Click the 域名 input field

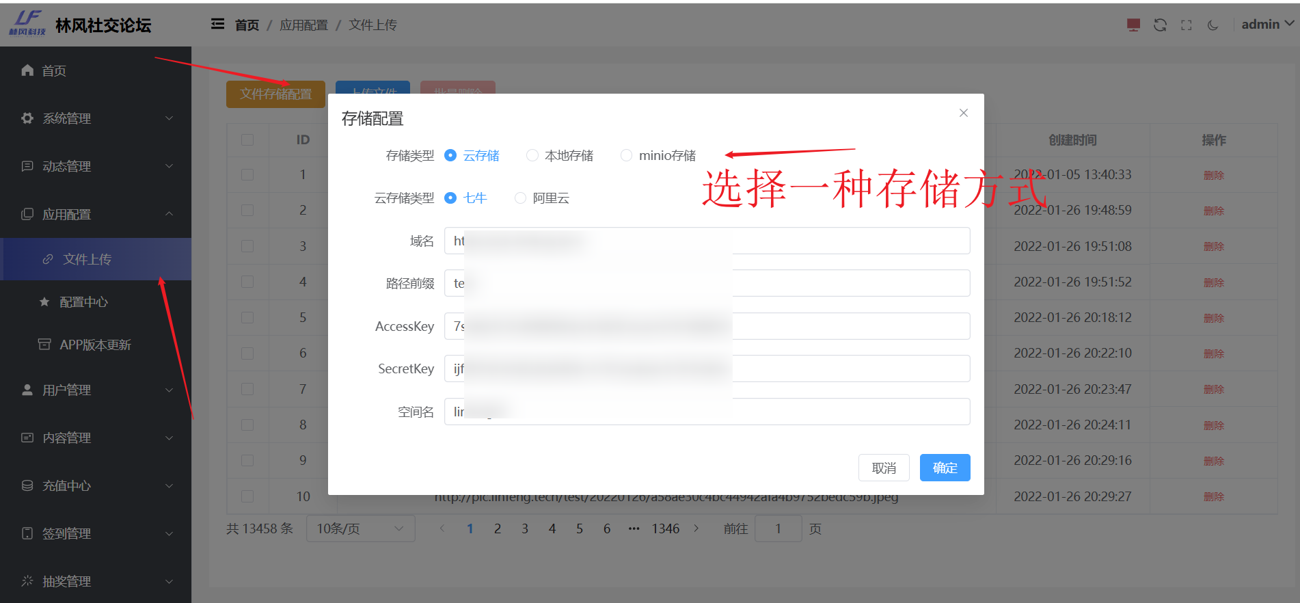[x=707, y=241]
